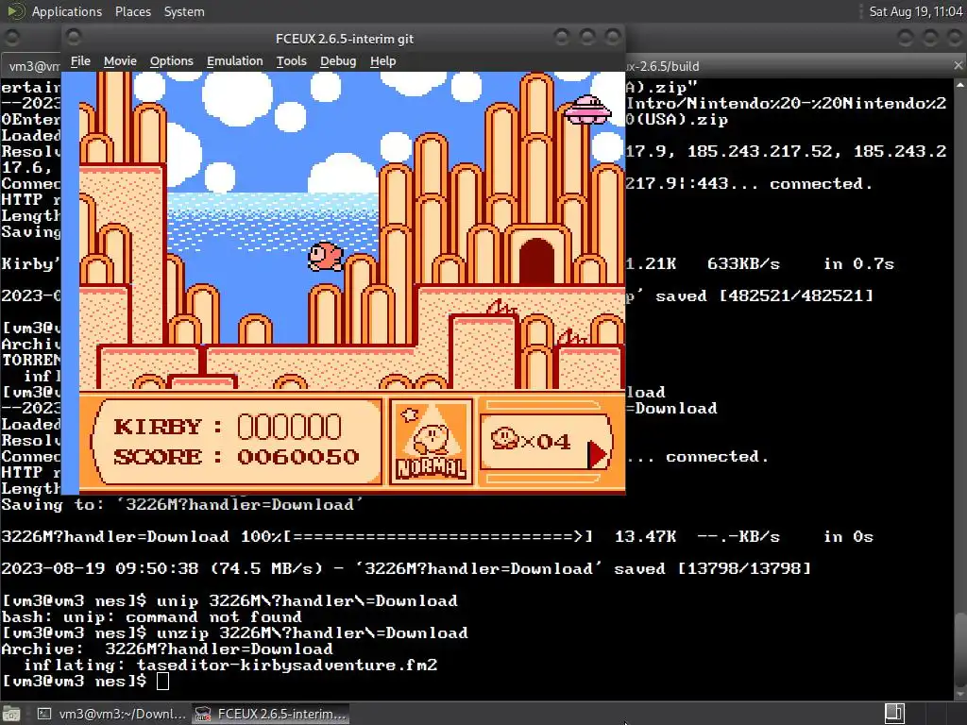Click the NORMAL ability card in the HUD
Image resolution: width=967 pixels, height=725 pixels.
tap(431, 442)
